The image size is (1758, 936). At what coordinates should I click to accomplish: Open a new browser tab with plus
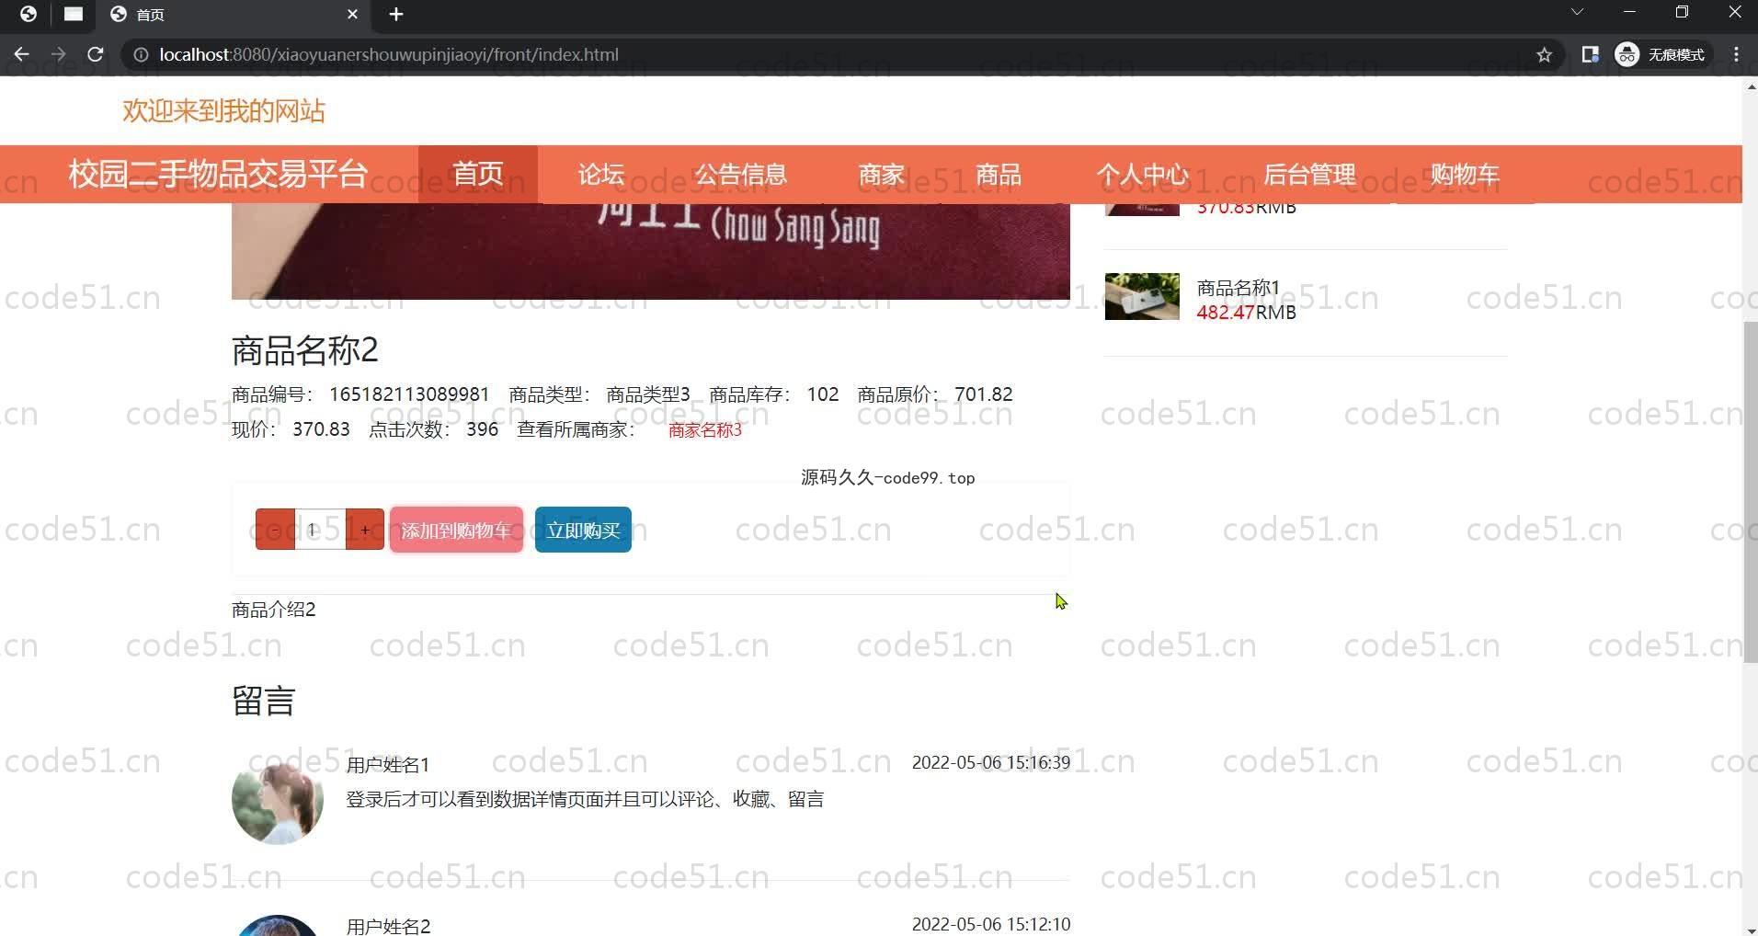pos(395,14)
